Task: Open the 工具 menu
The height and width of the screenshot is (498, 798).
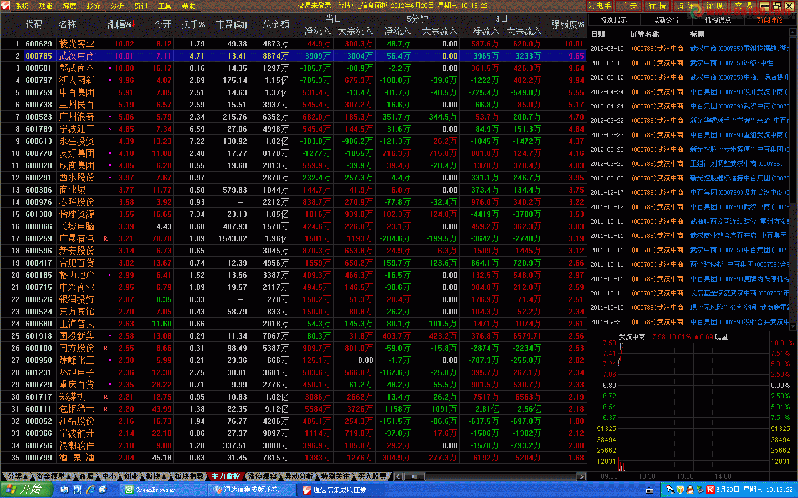Action: (165, 6)
